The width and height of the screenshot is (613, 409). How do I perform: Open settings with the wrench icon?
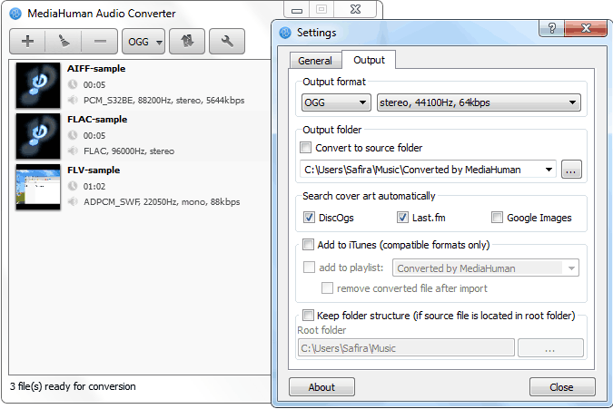pos(227,41)
